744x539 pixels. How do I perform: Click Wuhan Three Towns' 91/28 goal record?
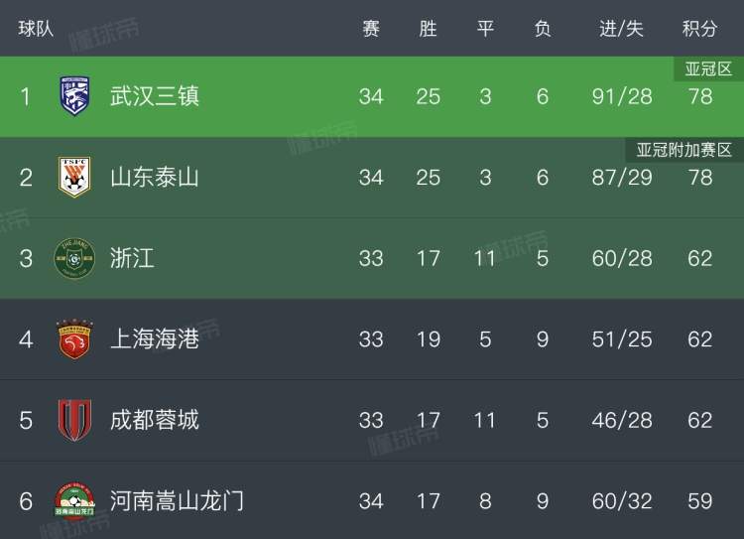point(622,96)
